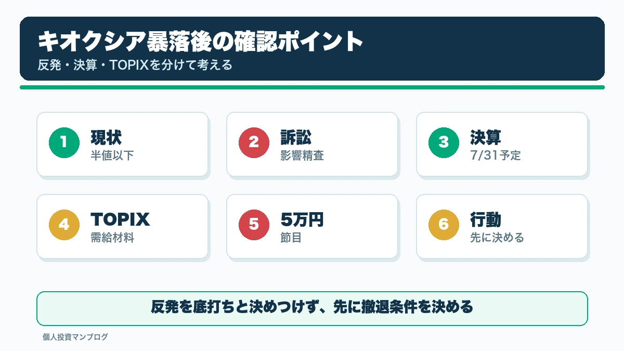
Task: Select the 訴訟 card
Action: point(312,144)
